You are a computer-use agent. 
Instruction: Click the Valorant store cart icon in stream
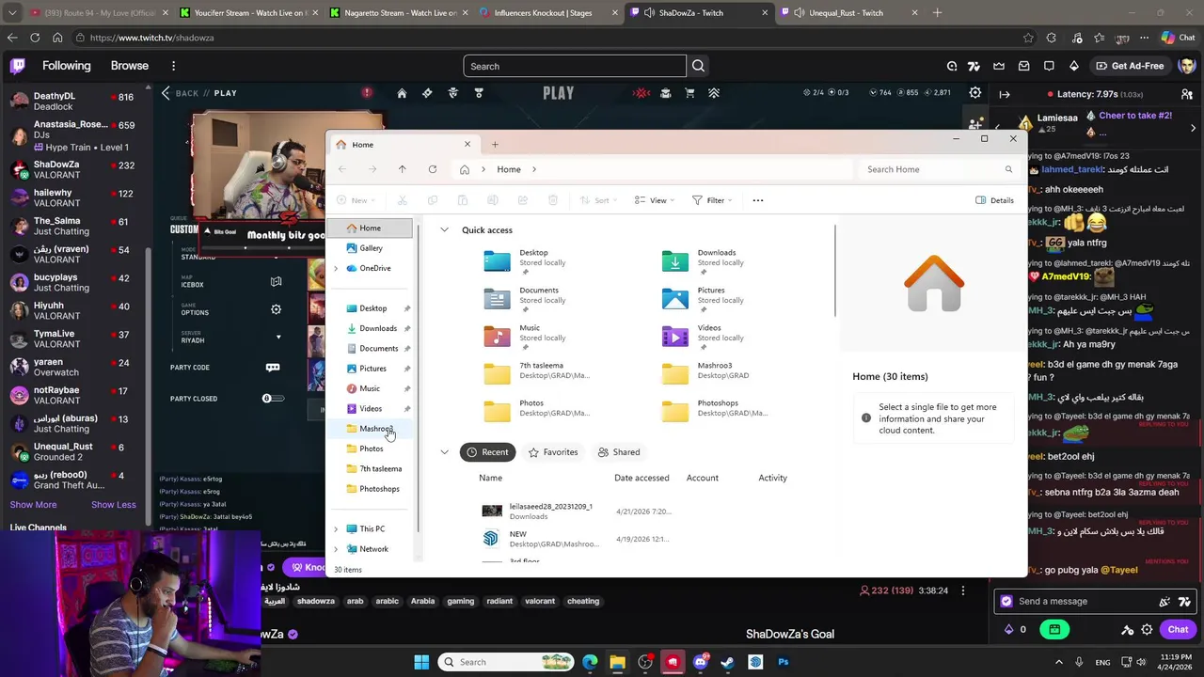(x=689, y=93)
